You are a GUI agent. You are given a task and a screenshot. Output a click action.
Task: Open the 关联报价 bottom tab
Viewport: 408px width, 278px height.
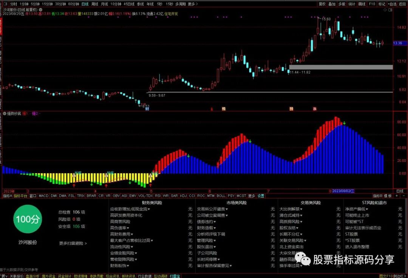[17, 276]
